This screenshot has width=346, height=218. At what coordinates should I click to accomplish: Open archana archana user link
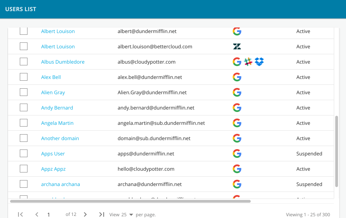click(61, 184)
